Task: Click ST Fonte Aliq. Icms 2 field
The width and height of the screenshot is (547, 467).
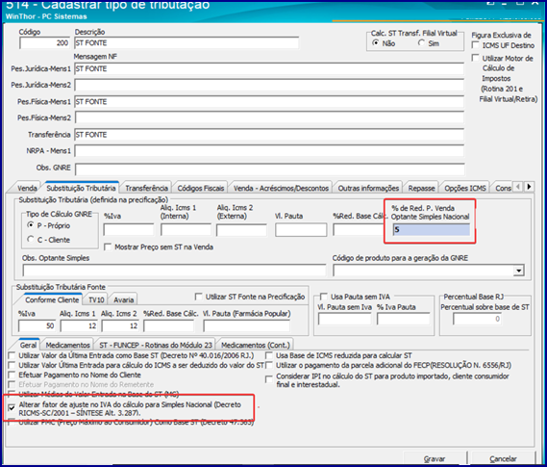Action: coord(120,325)
